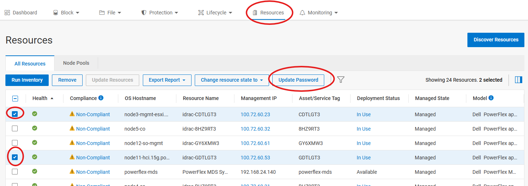The image size is (528, 186).
Task: Click the Discover Resources button
Action: (496, 40)
